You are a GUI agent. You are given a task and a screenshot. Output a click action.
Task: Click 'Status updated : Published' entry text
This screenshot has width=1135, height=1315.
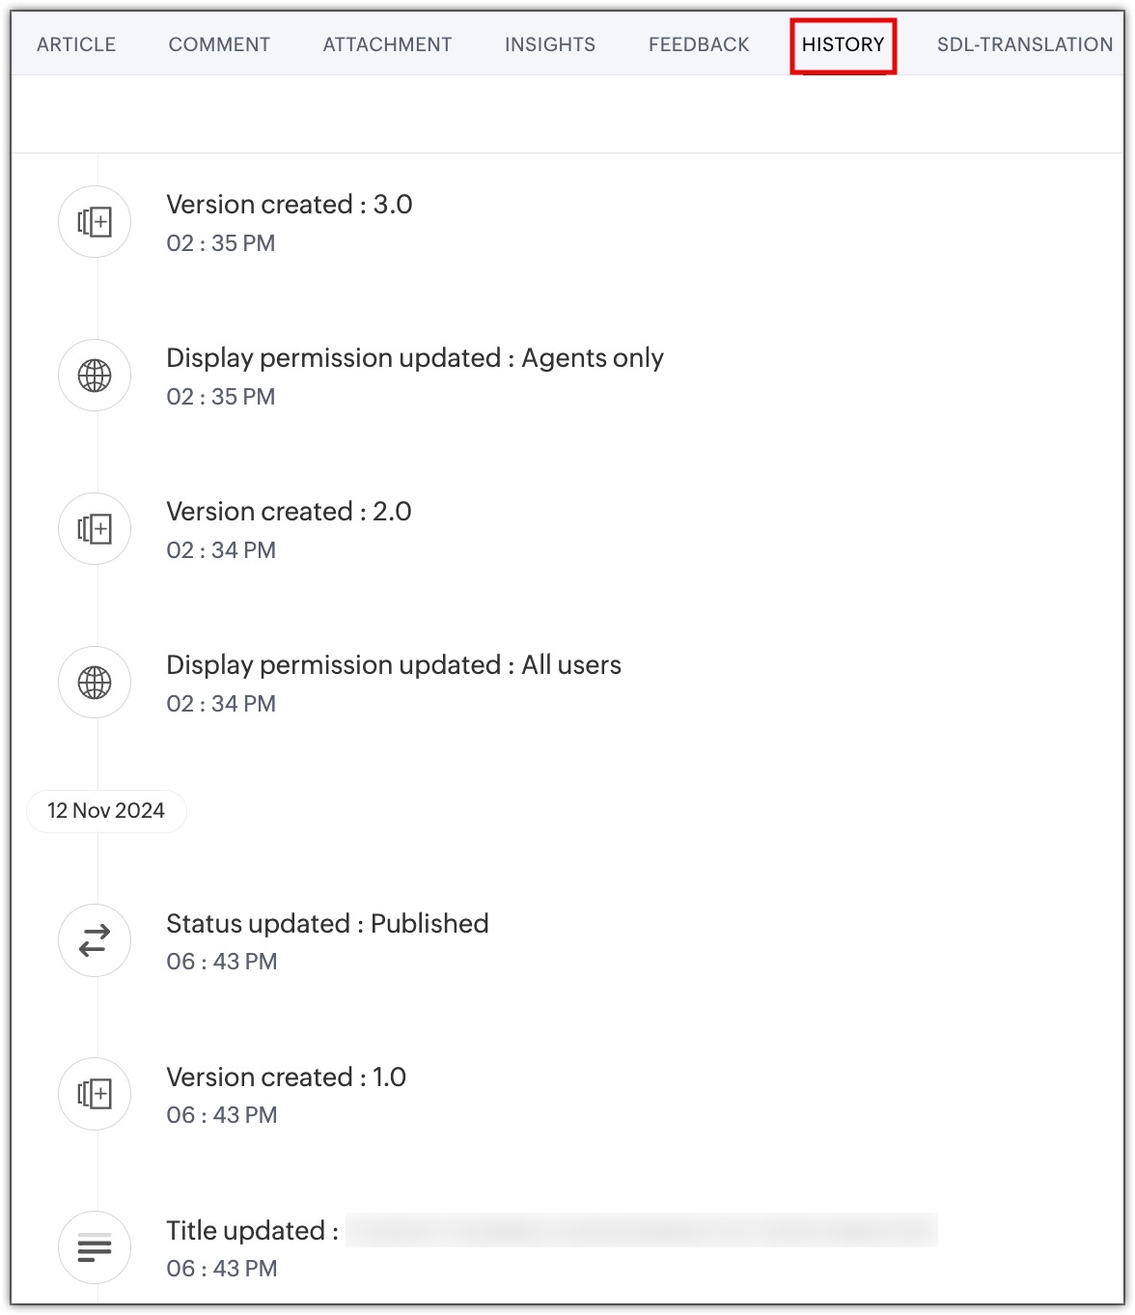(x=327, y=924)
